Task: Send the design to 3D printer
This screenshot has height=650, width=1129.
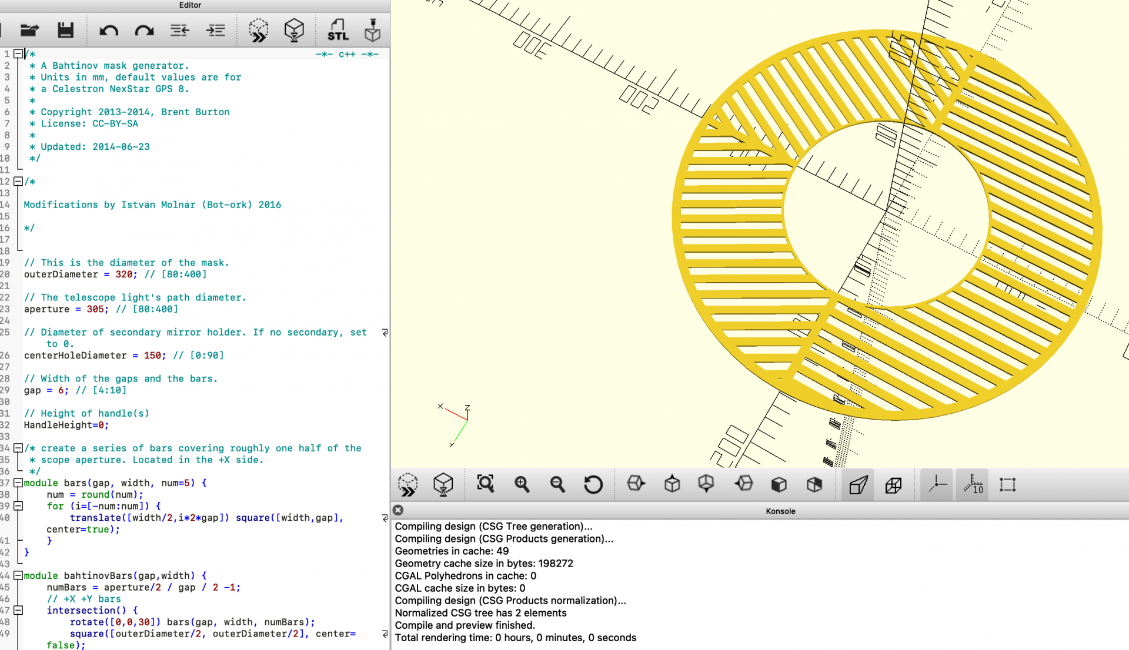Action: 372,30
